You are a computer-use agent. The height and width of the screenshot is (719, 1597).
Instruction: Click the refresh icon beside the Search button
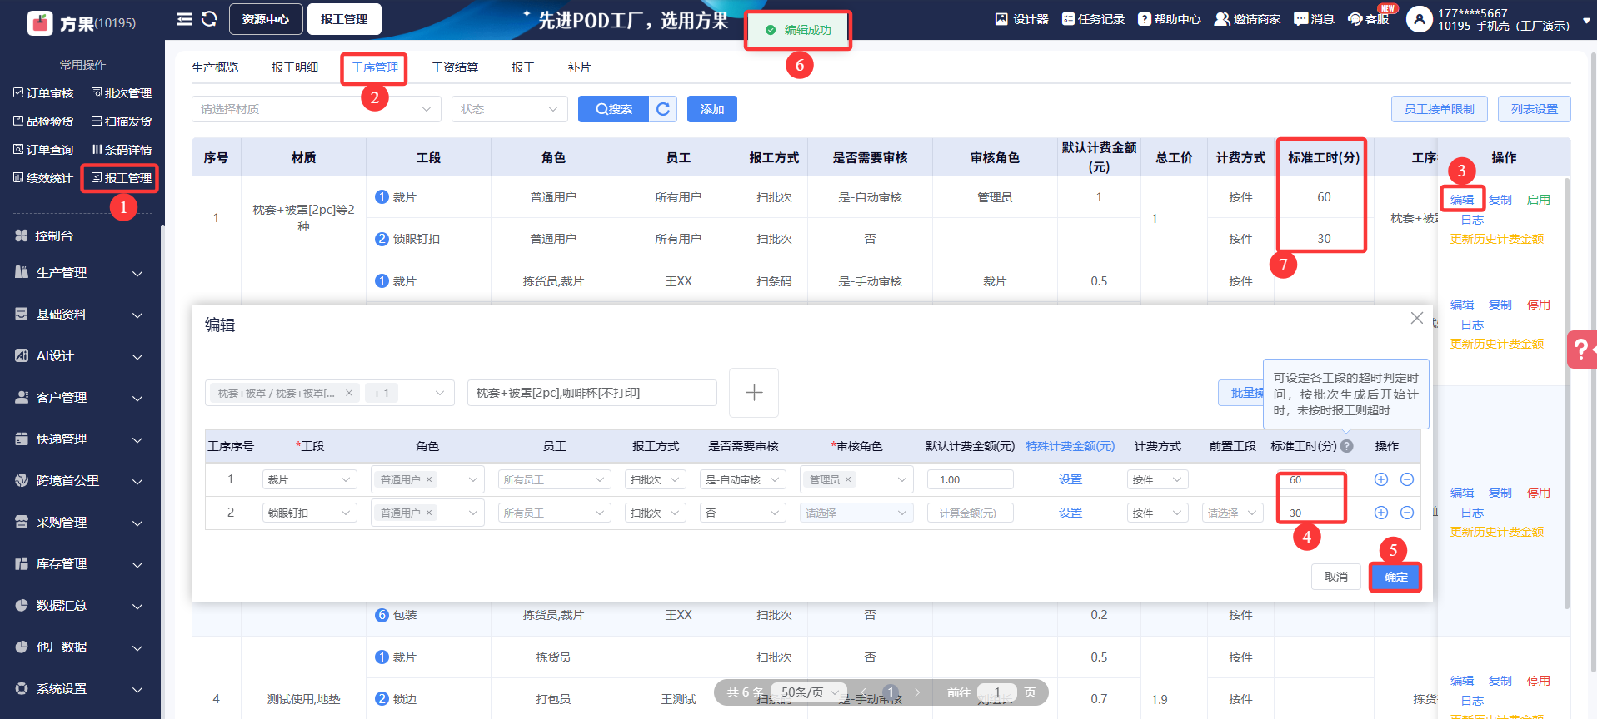click(663, 109)
